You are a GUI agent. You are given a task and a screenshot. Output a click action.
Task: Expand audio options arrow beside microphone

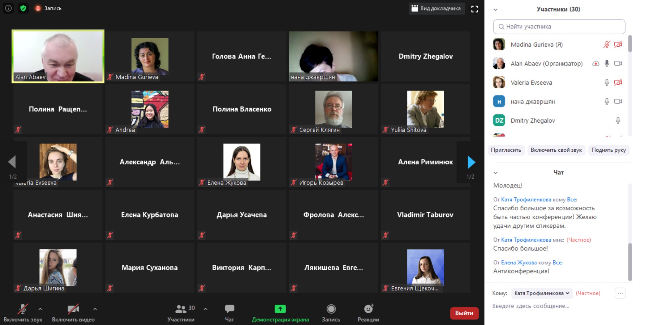40,309
